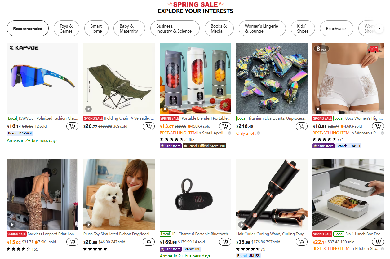Select the Recommended category pill

point(28,28)
